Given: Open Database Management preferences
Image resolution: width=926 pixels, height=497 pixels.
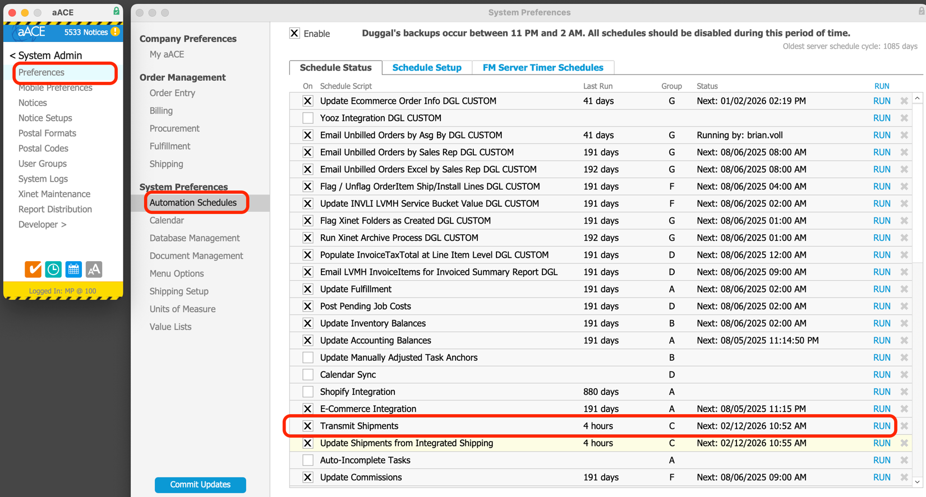Looking at the screenshot, I should pyautogui.click(x=195, y=238).
